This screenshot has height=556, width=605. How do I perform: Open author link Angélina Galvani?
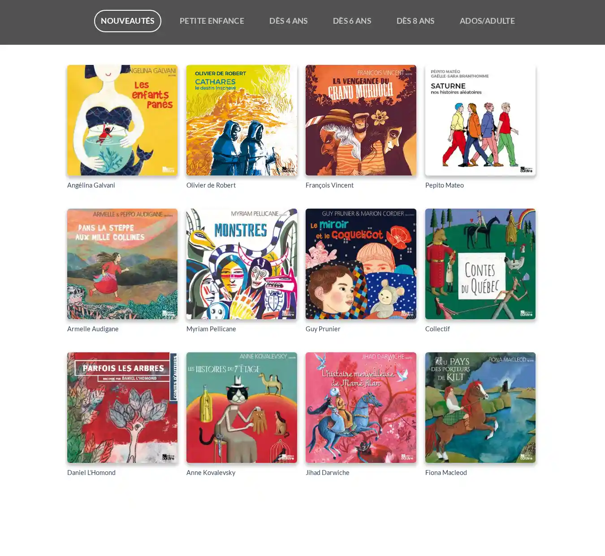[x=91, y=185]
